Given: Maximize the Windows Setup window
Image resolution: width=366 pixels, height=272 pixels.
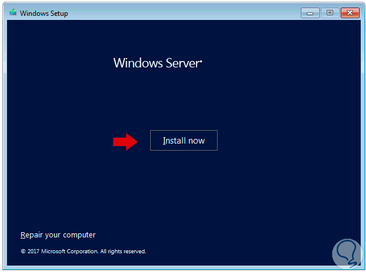Looking at the screenshot, I should 330,13.
